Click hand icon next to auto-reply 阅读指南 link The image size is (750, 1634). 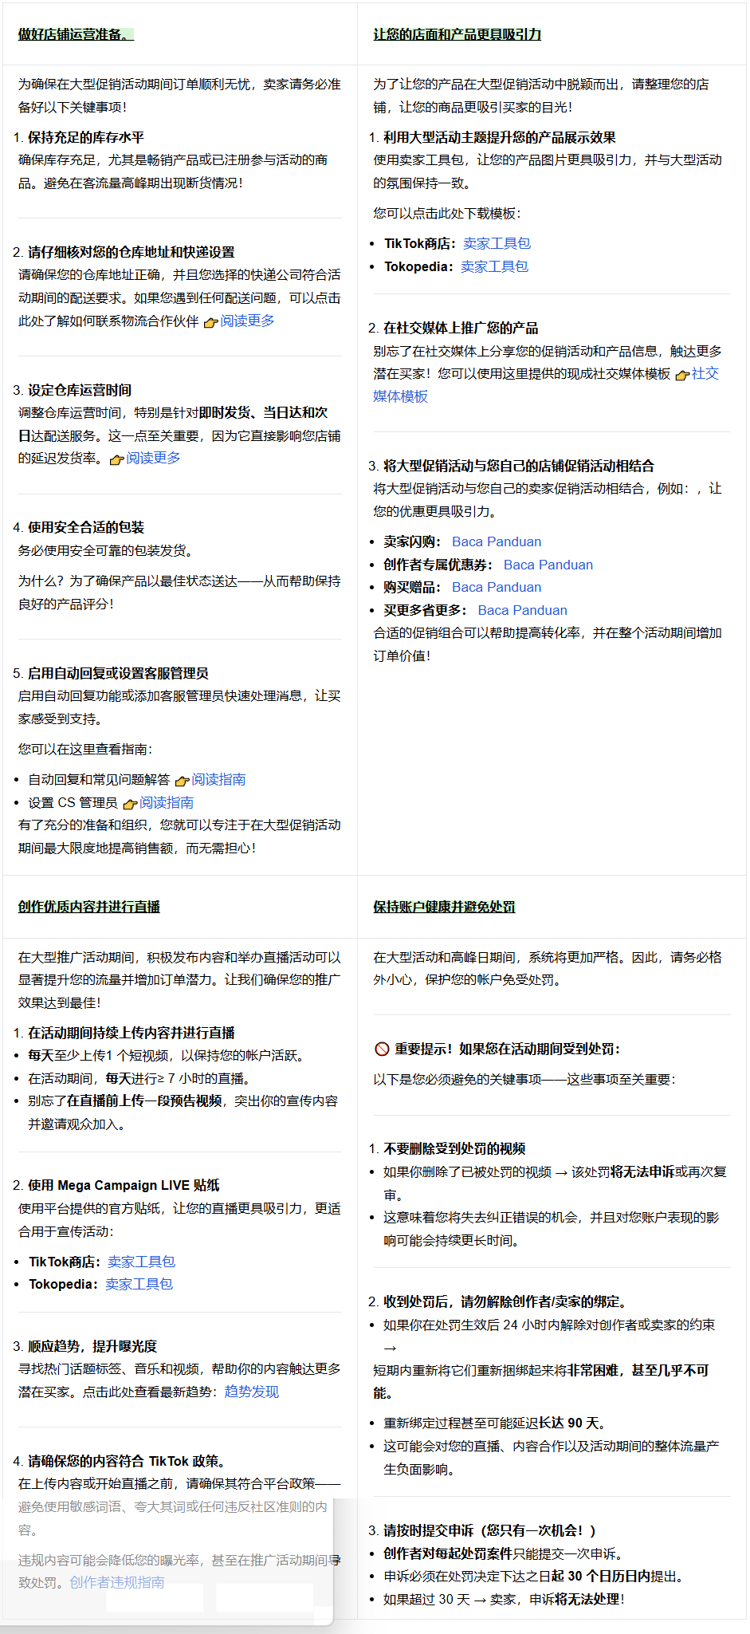click(182, 781)
